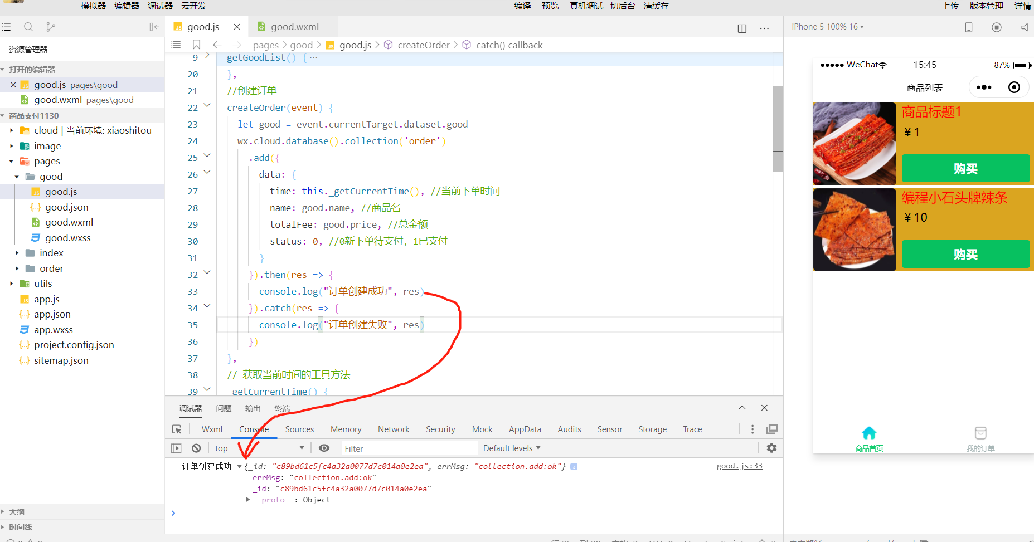This screenshot has height=542, width=1034.
Task: Close the debugger panel
Action: (x=764, y=408)
